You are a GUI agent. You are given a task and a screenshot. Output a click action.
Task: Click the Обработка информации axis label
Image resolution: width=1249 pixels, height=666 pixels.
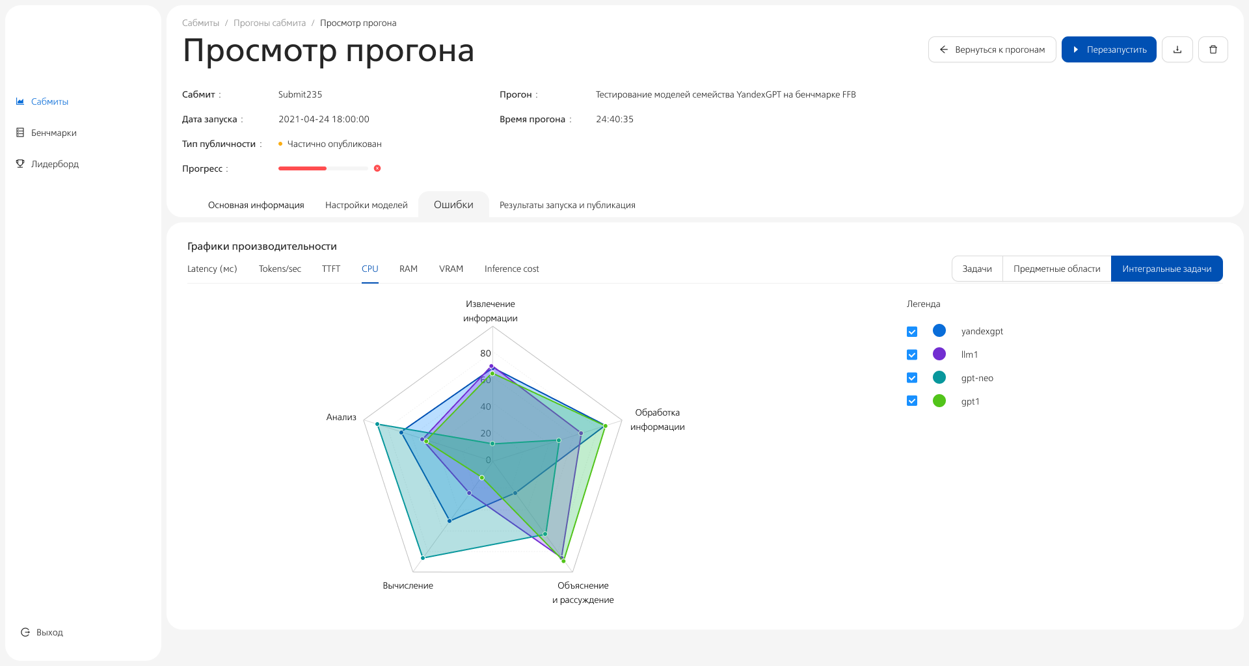tap(658, 420)
